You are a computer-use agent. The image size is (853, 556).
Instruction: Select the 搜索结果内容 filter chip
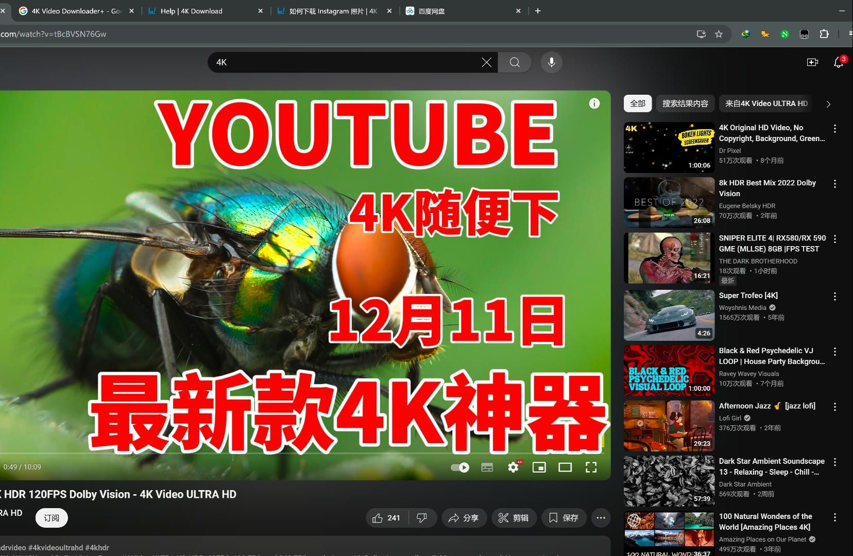pyautogui.click(x=685, y=103)
